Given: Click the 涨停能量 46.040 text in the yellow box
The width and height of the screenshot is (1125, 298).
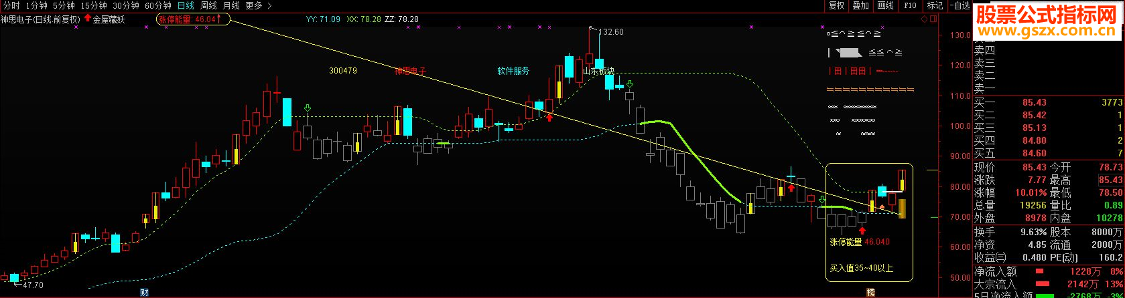Looking at the screenshot, I should [x=860, y=242].
